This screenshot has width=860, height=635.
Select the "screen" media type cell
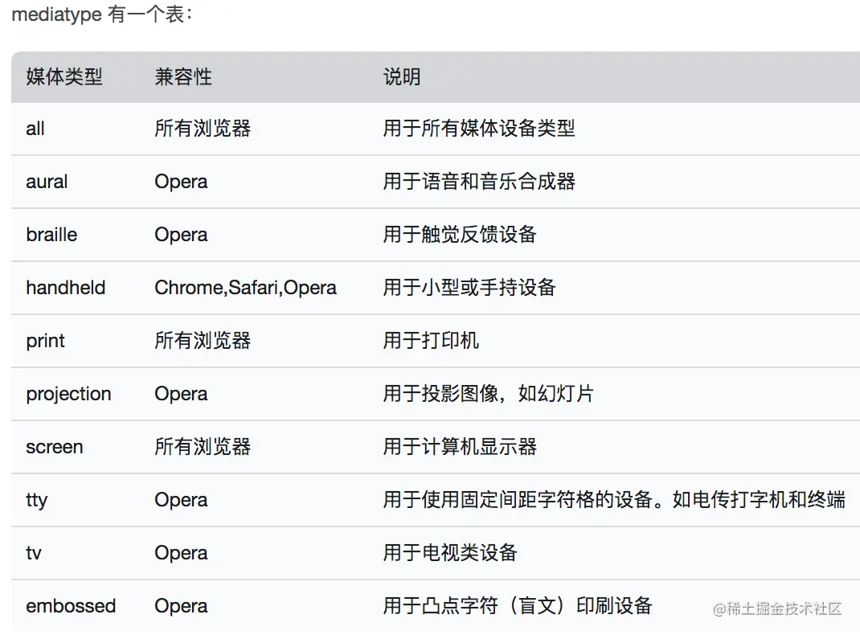coord(54,447)
